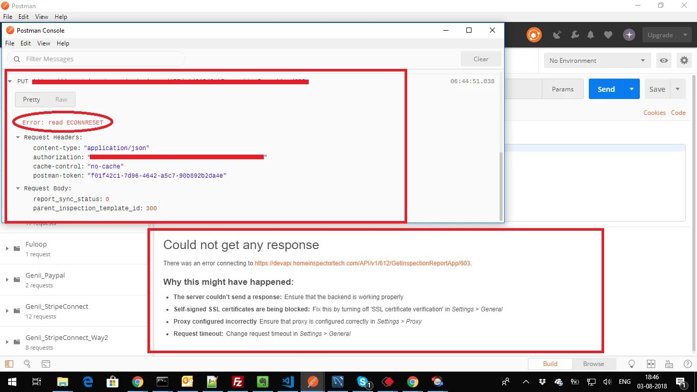Open the Save button dropdown arrow
697x392 pixels.
click(678, 89)
